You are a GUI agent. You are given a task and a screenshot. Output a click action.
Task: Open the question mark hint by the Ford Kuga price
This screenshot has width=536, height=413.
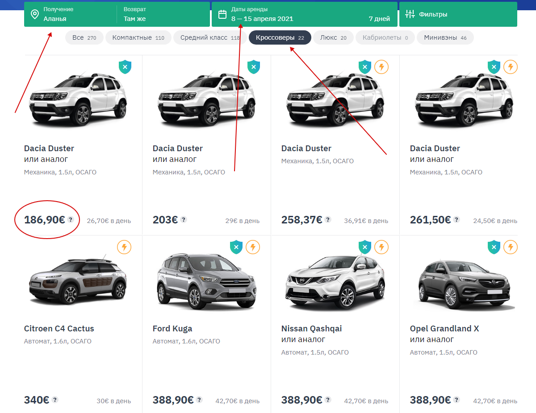coord(199,400)
